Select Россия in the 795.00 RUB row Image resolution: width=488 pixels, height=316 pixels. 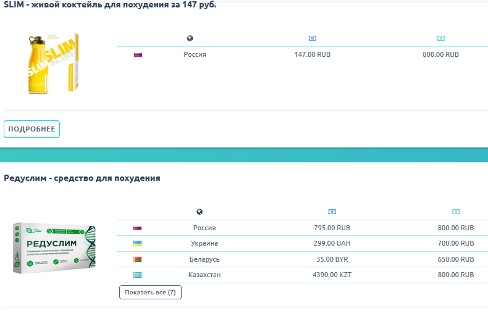click(204, 228)
